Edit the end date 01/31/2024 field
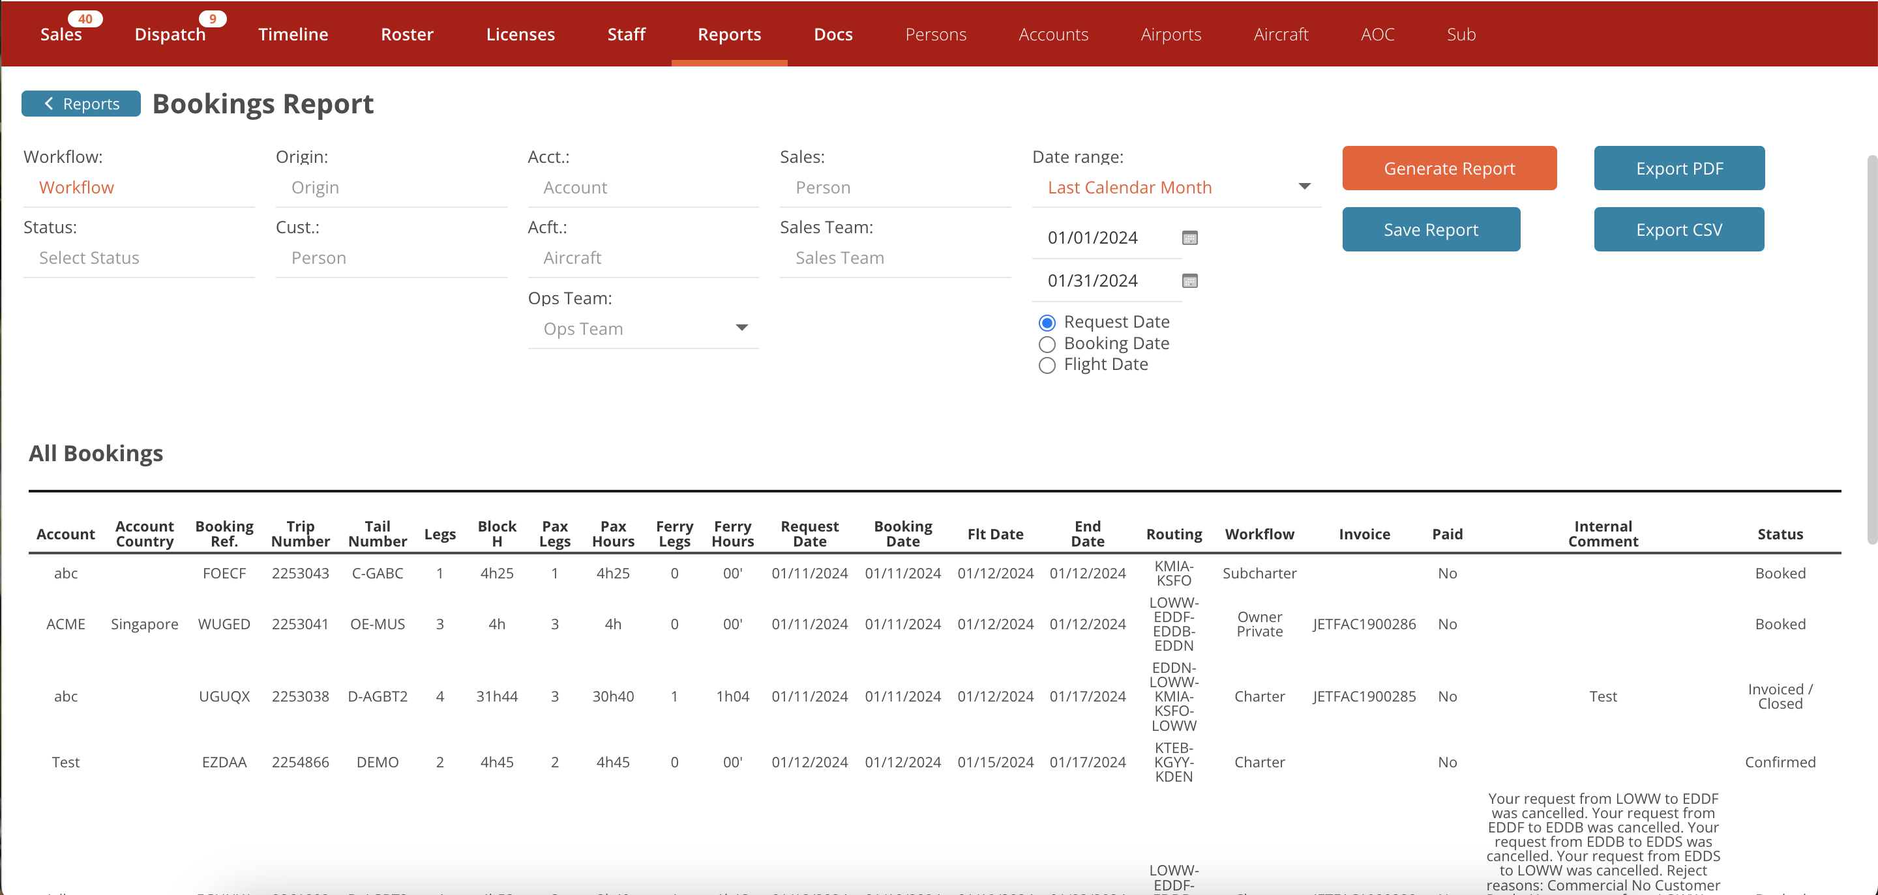Viewport: 1878px width, 895px height. pos(1105,281)
